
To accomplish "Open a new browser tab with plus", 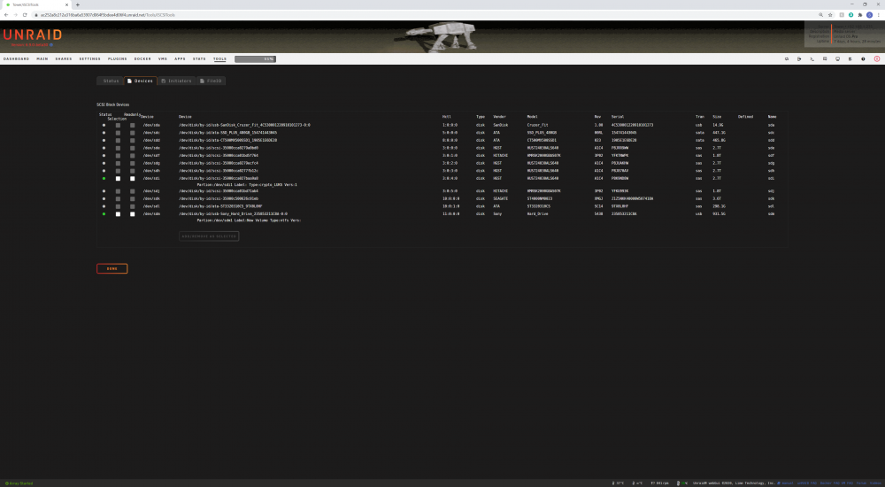I will tap(78, 4).
